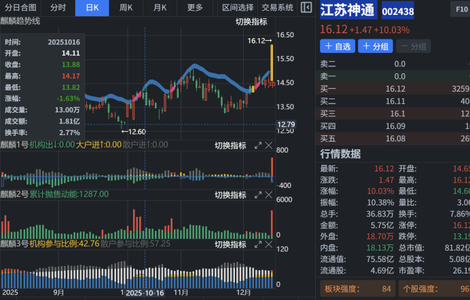Expand the 麒麟1号 indicator panel to full size
This screenshot has width=470, height=300.
pyautogui.click(x=258, y=145)
